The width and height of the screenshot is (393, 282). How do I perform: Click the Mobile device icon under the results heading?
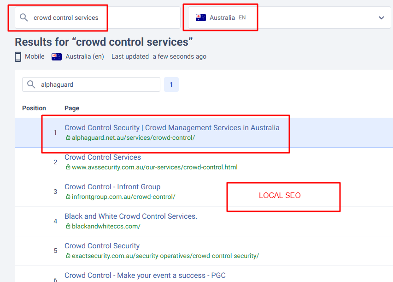[x=18, y=57]
